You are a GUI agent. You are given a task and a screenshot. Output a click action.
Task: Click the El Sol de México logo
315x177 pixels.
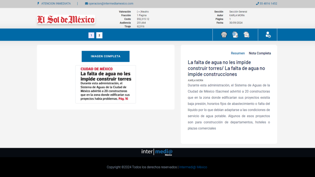coord(66,20)
